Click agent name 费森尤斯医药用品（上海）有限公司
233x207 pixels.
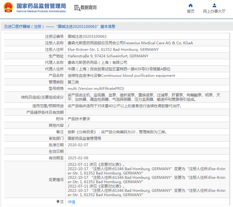click(x=98, y=63)
